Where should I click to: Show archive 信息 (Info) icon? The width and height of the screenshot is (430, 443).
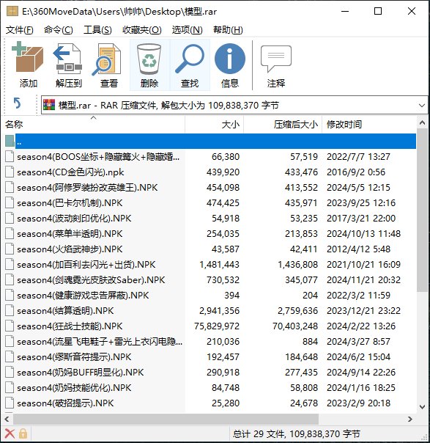[230, 59]
